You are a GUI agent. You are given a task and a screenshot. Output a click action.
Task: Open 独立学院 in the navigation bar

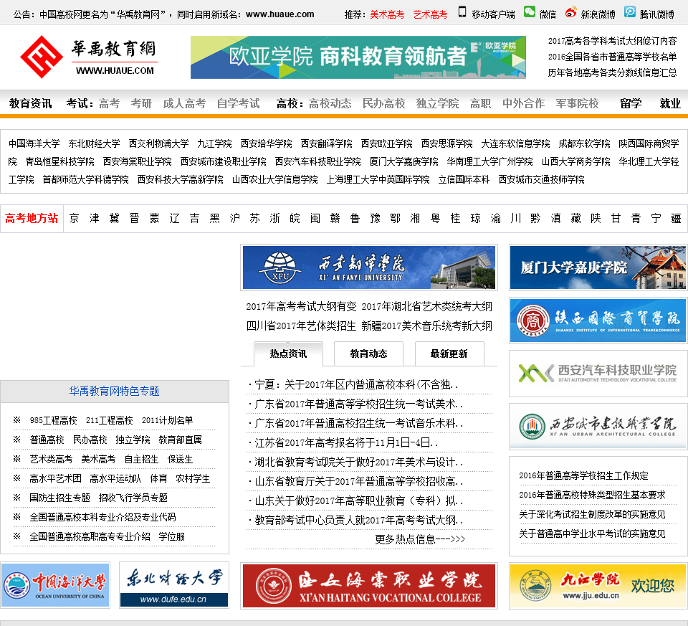click(437, 103)
